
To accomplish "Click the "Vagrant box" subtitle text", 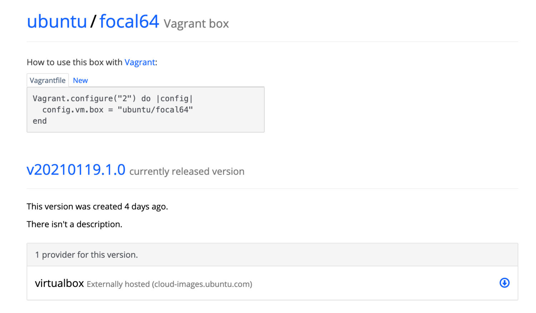I will (196, 24).
